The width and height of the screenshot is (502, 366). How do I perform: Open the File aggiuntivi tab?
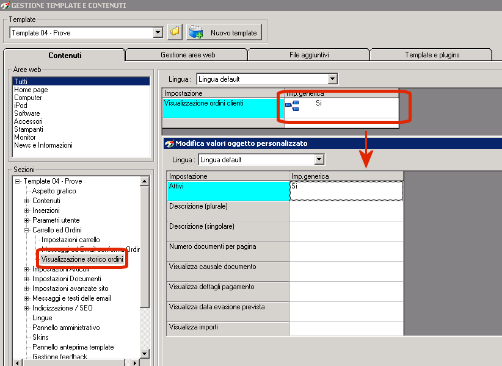point(309,55)
